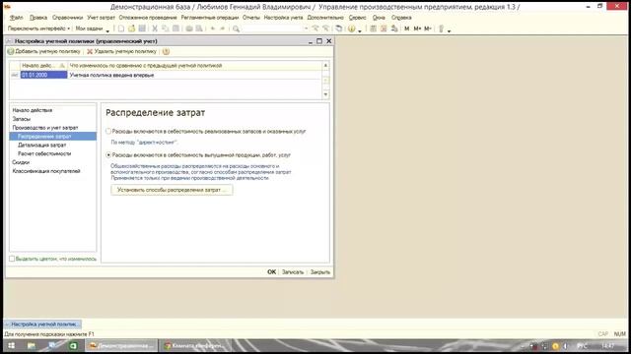Click the red Удалить учетную политику cross
Screen dimensions: 631x354
(x=90, y=51)
